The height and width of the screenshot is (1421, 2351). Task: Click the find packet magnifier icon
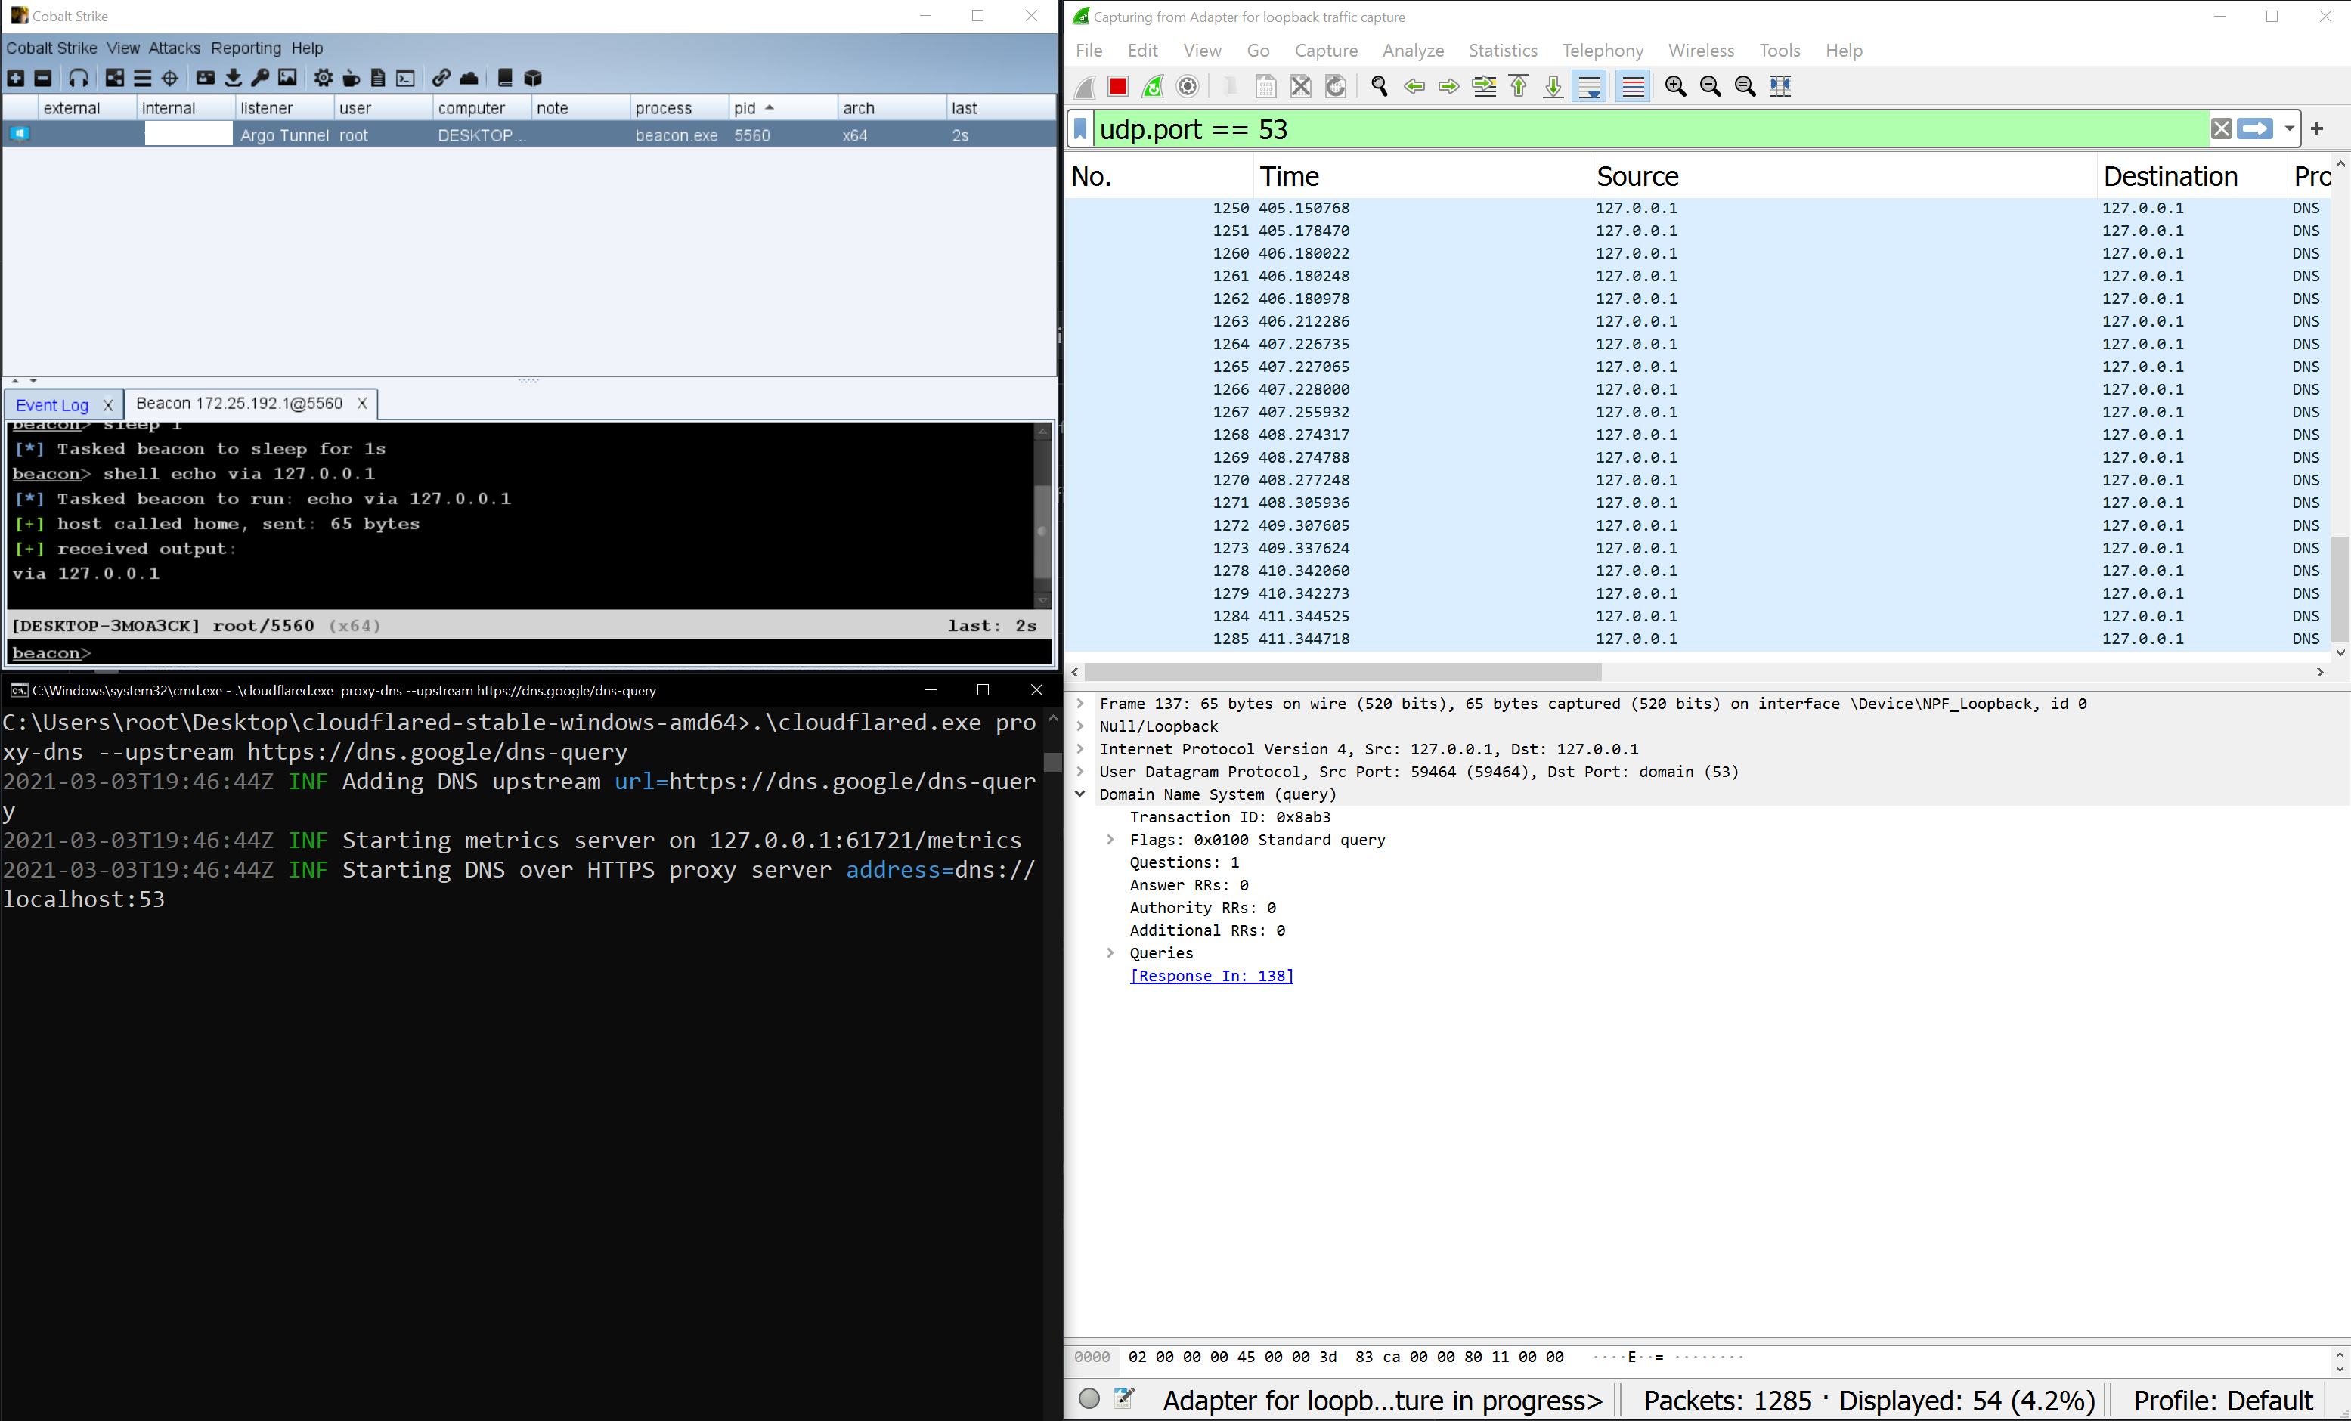coord(1379,87)
